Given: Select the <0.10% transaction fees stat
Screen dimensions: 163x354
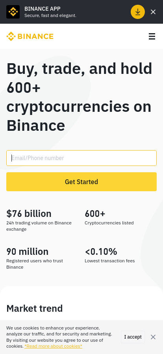Looking at the screenshot, I should 109,255.
